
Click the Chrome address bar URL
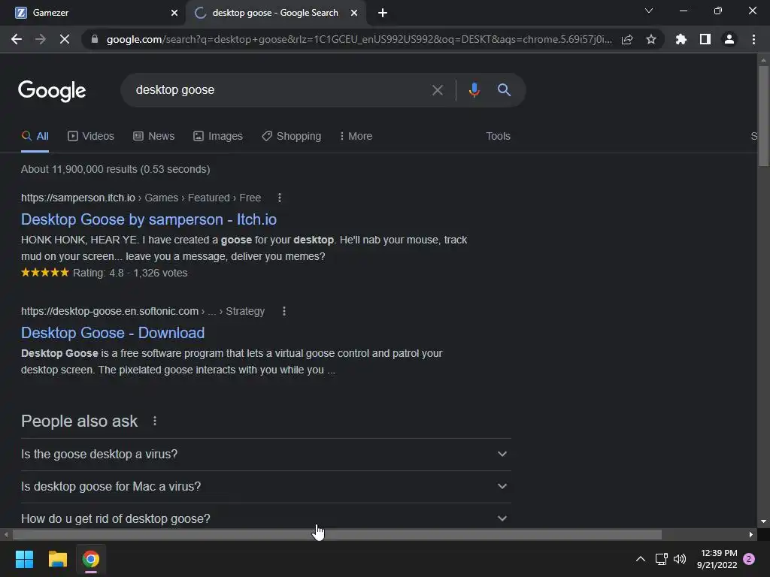359,39
